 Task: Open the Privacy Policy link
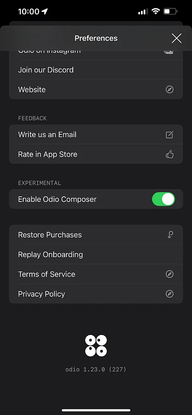[x=96, y=293]
